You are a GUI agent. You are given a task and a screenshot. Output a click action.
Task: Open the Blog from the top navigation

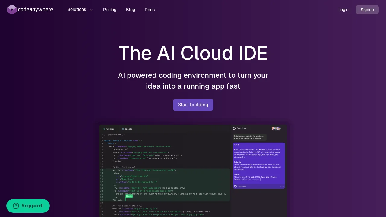(131, 10)
